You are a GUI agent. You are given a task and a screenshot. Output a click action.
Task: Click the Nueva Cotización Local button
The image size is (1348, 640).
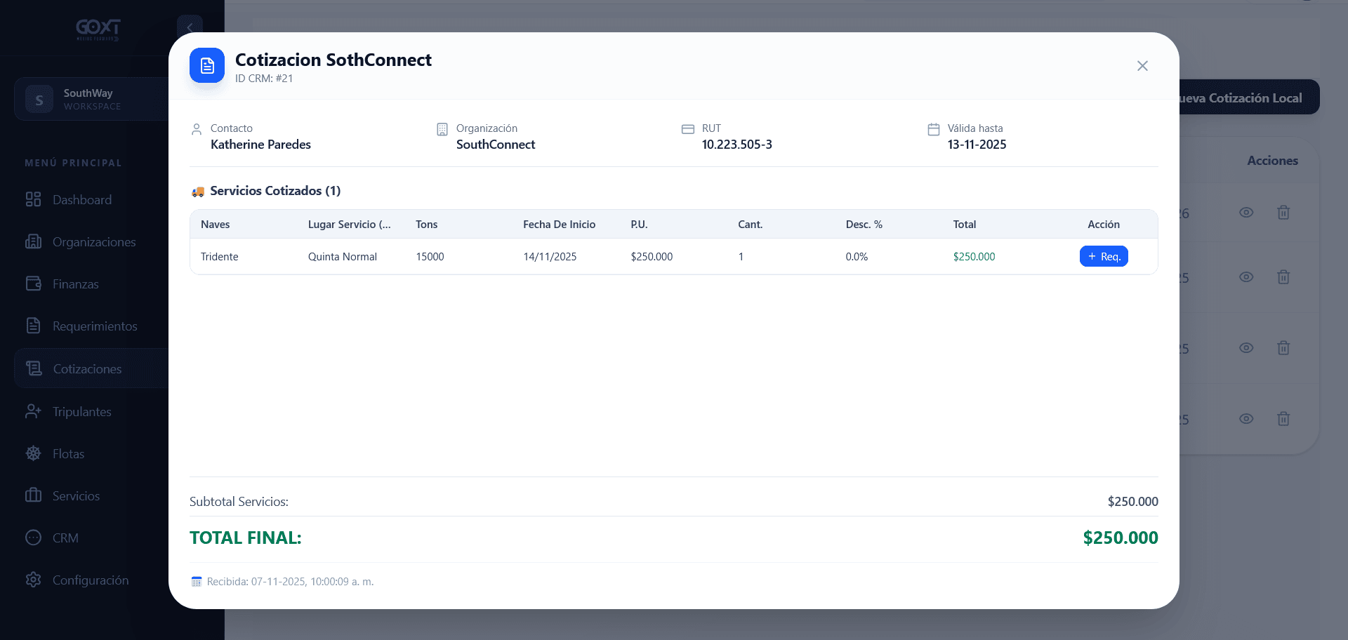(x=1248, y=98)
